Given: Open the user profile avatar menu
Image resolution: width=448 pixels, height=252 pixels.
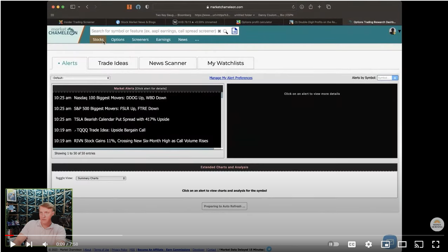Looking at the screenshot, I should [393, 31].
